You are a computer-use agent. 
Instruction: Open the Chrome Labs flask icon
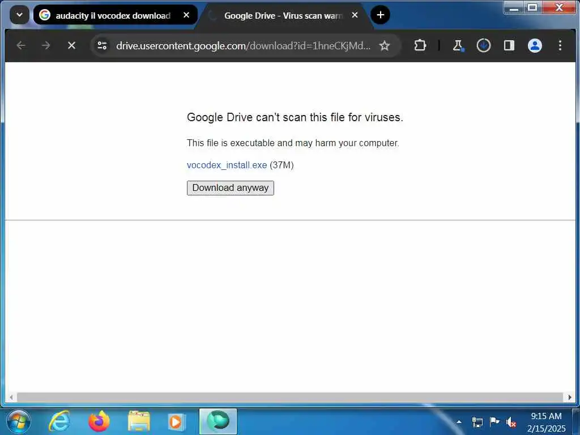pyautogui.click(x=458, y=45)
